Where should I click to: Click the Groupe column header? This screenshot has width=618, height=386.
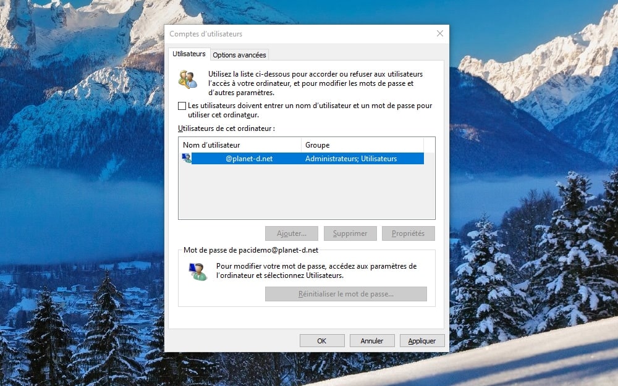(x=362, y=145)
